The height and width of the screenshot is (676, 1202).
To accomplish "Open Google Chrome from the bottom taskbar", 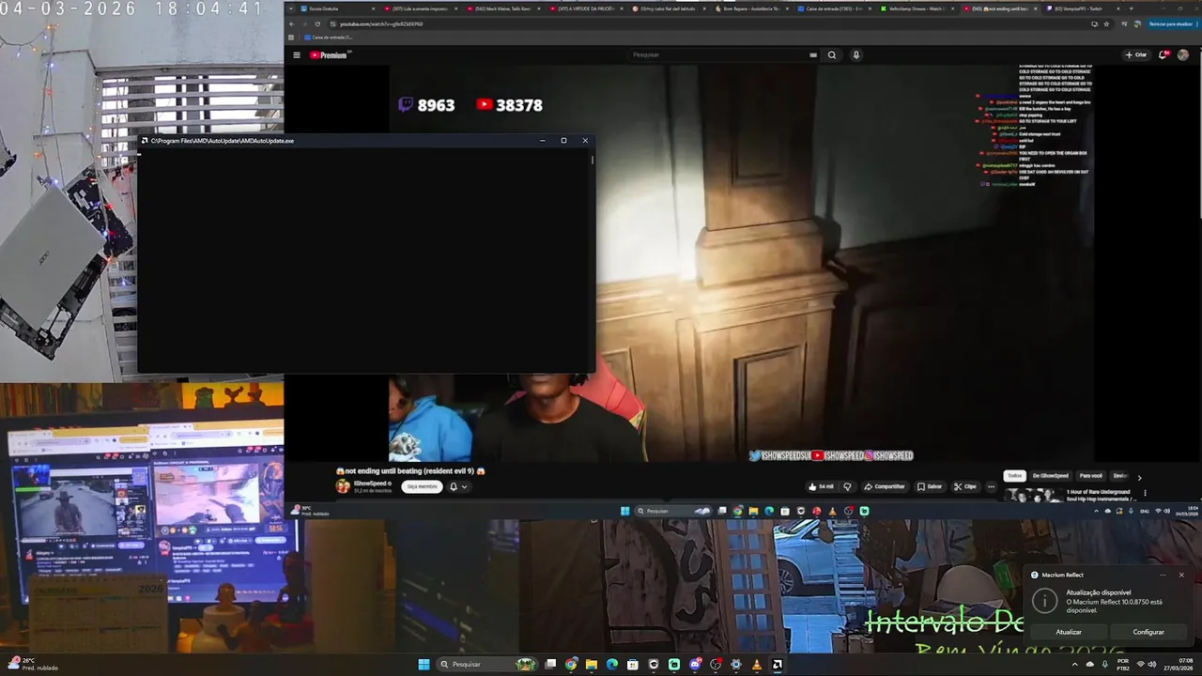I will pyautogui.click(x=571, y=665).
